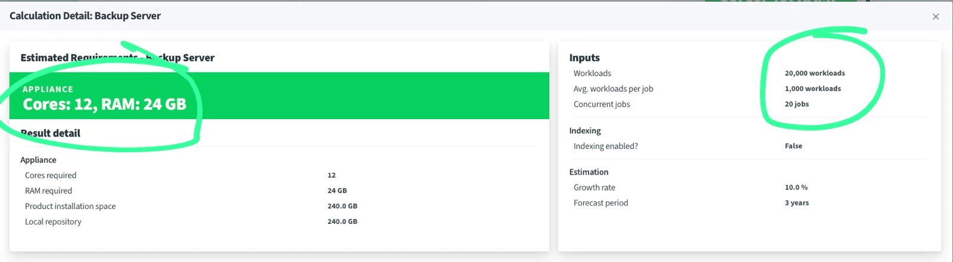This screenshot has width=953, height=262.
Task: Click the 'Inputs' section heading
Action: point(584,58)
